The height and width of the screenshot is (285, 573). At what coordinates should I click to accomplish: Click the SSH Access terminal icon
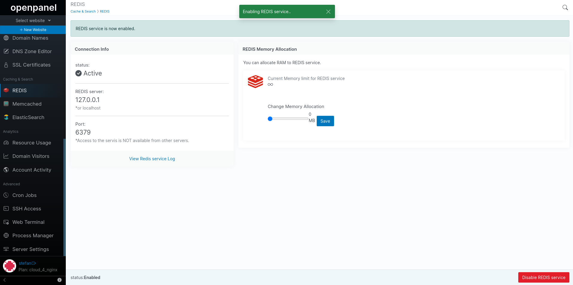click(6, 209)
